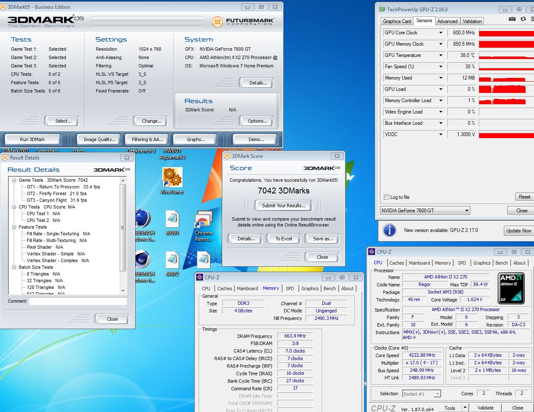Open the VDDC sensor dropdown
Screen dimensions: 534x412
click(441, 134)
